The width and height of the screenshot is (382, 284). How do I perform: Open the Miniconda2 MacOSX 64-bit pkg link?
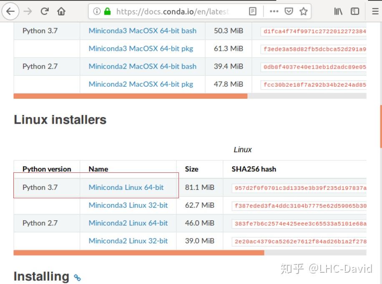[142, 84]
